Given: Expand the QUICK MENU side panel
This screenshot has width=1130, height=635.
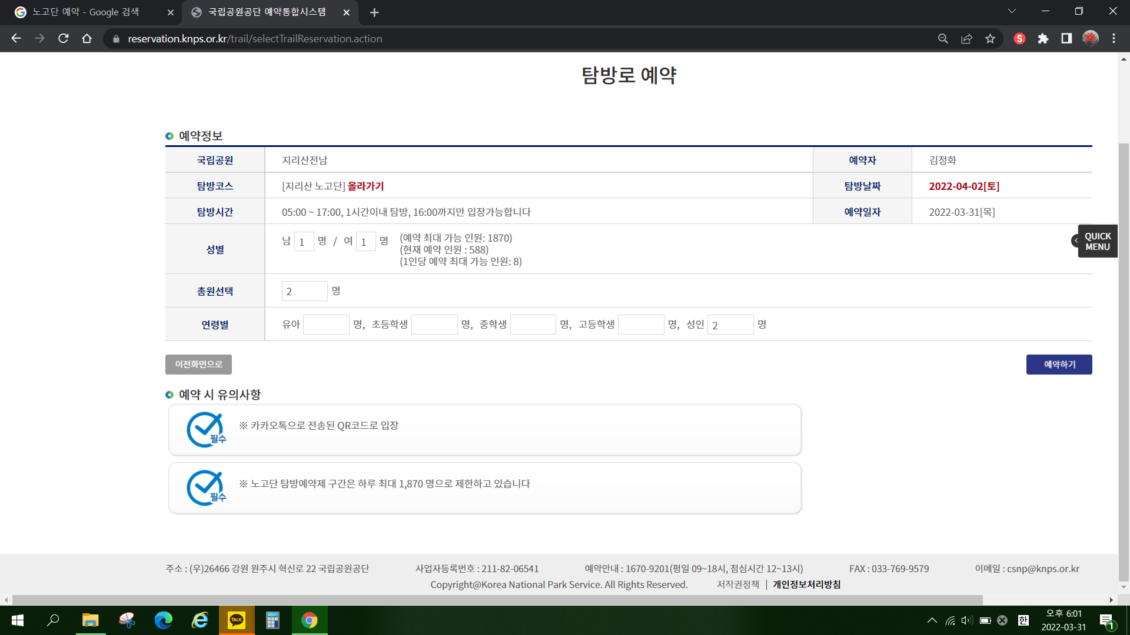Looking at the screenshot, I should tap(1097, 241).
